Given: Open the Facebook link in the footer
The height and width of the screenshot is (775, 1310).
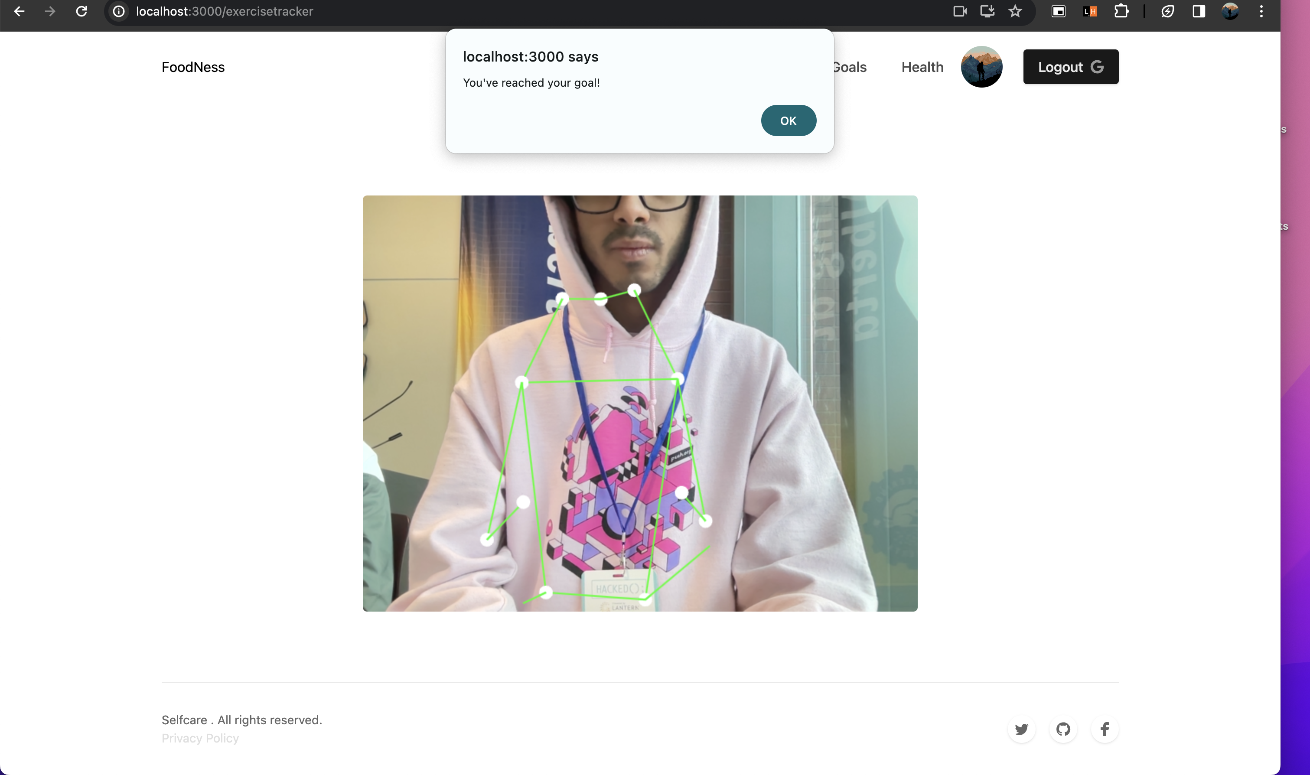Looking at the screenshot, I should coord(1104,729).
